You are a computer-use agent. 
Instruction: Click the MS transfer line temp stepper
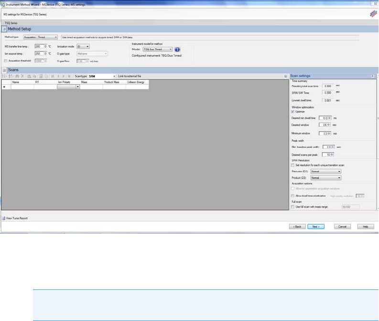[x=45, y=46]
